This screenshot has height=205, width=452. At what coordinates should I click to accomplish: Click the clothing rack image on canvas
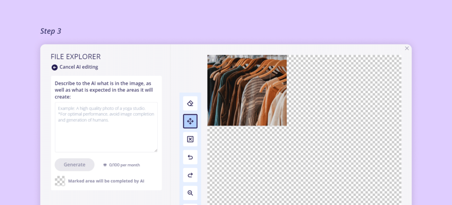point(247,90)
